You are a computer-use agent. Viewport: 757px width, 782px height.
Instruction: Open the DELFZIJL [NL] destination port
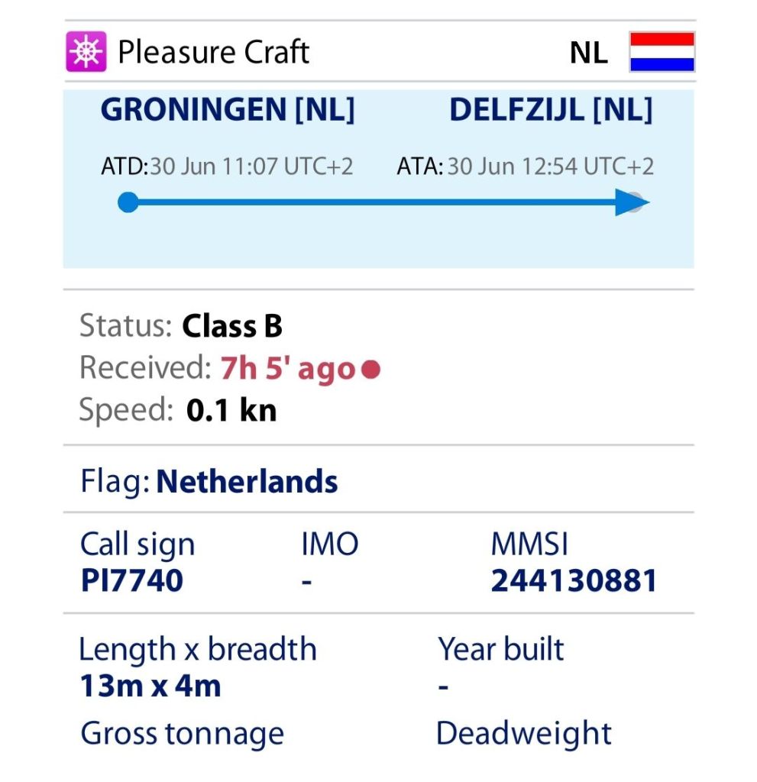[551, 111]
